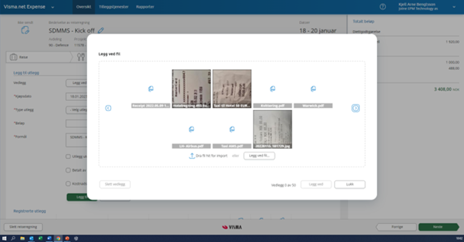The width and height of the screenshot is (464, 242).
Task: Open the Registrerte utlegg section link
Action: point(30,211)
